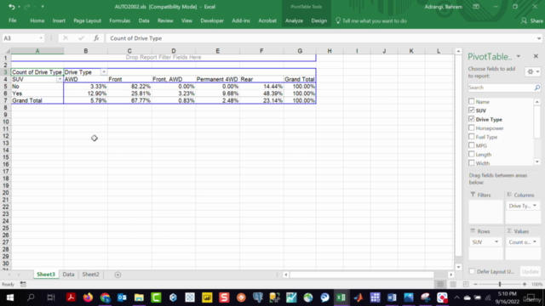Open the Drive Type column filter dropdown in cell B3

pyautogui.click(x=104, y=71)
